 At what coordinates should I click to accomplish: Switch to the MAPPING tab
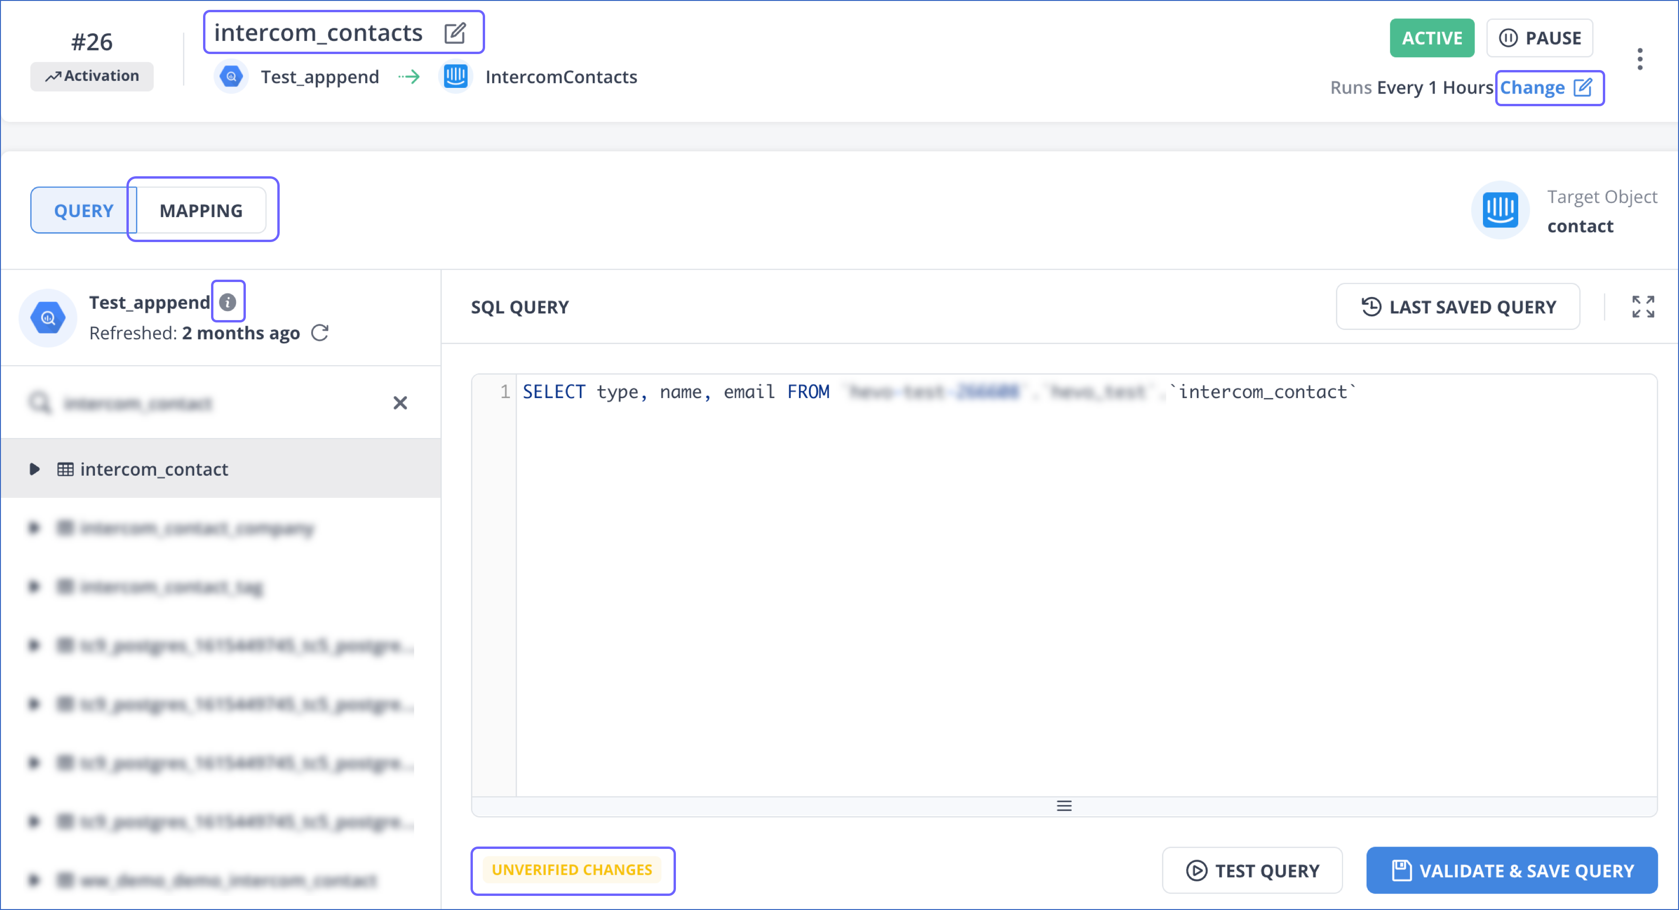click(201, 211)
